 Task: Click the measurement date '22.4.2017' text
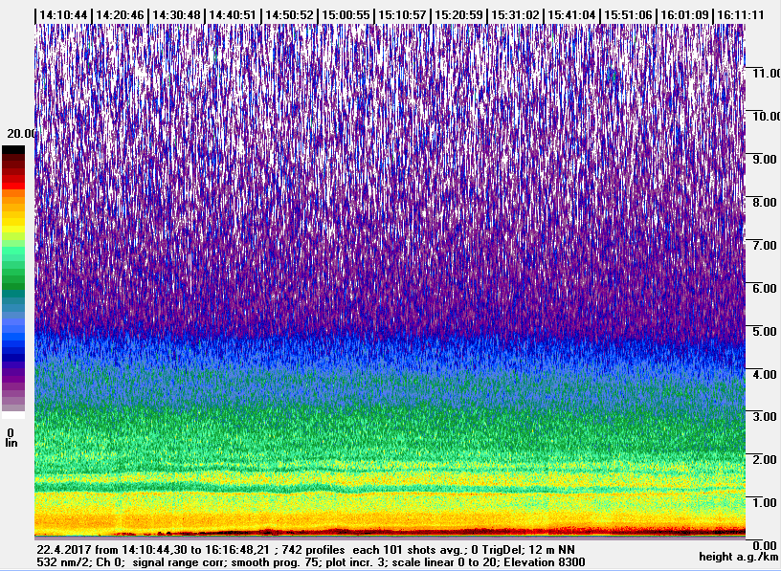(x=64, y=550)
